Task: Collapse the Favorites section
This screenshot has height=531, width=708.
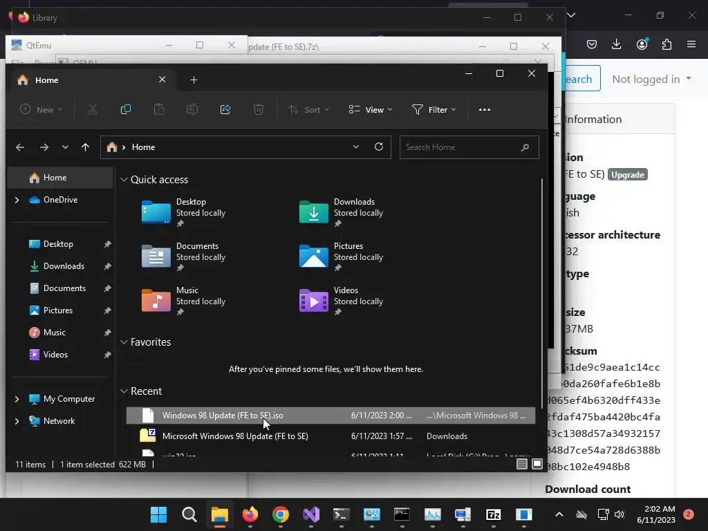Action: (124, 342)
